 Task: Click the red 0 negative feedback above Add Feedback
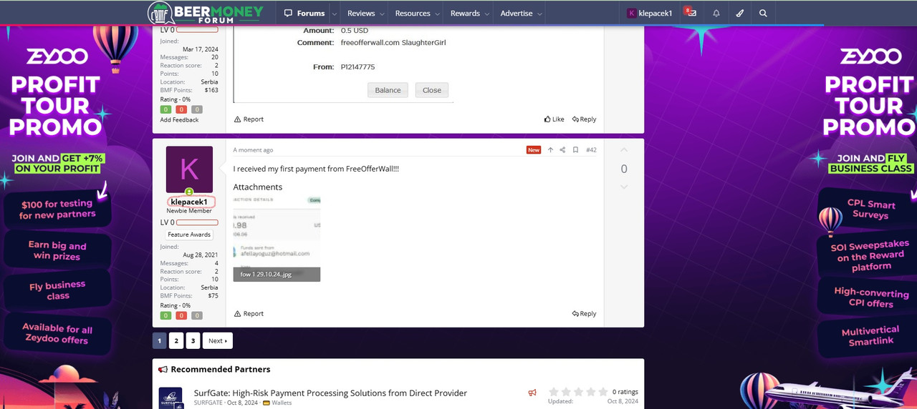coord(181,109)
